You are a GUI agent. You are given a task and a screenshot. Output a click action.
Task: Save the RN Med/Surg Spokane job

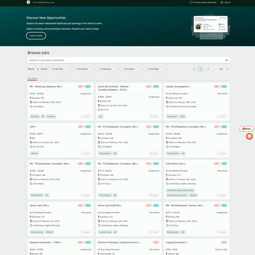pyautogui.click(x=86, y=116)
